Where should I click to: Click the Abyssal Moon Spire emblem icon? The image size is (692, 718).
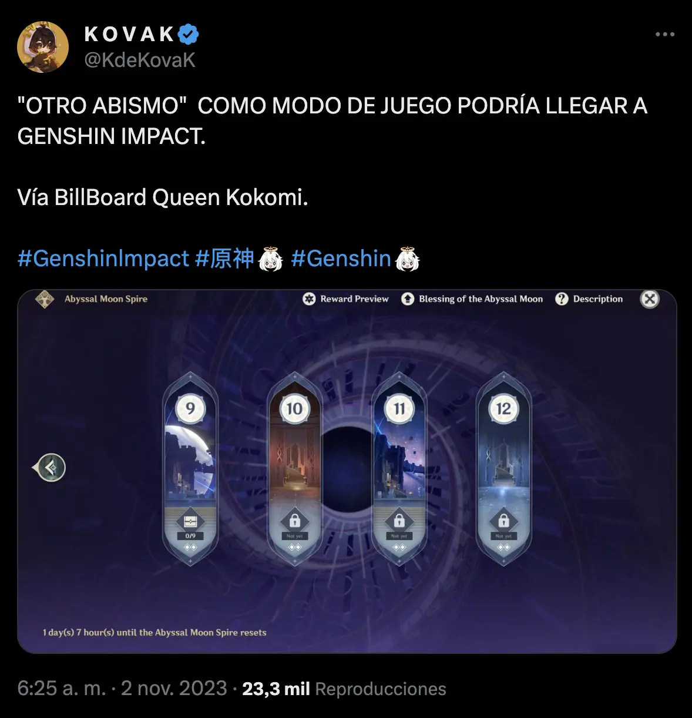tap(45, 299)
